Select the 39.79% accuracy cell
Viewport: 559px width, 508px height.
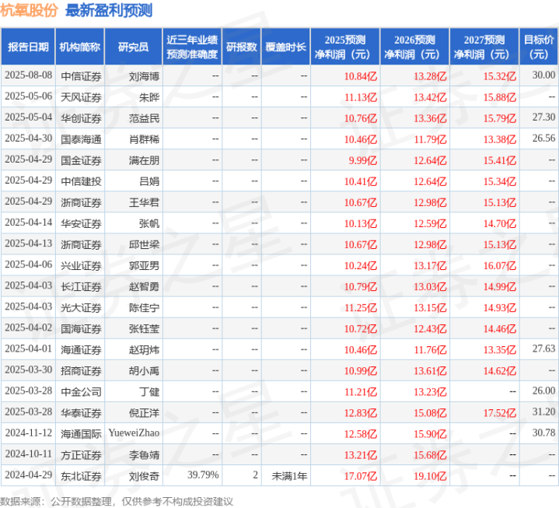[x=203, y=475]
